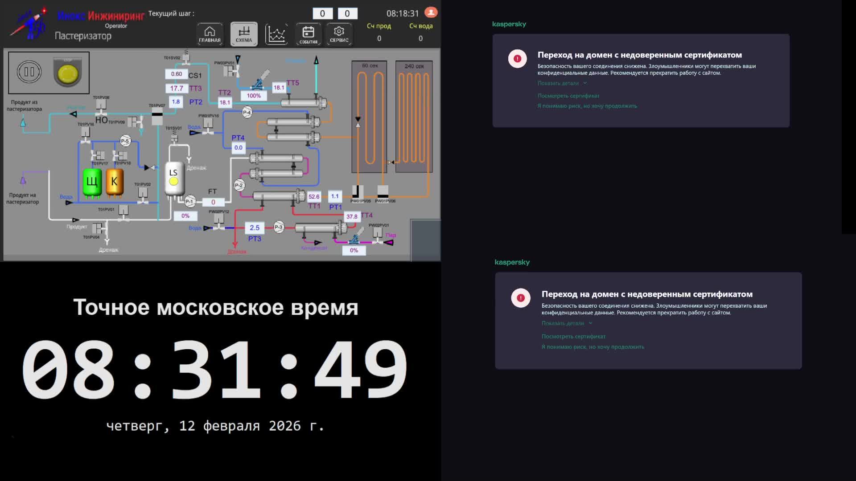Click the green Щ alkali tank
This screenshot has width=856, height=481.
(x=92, y=182)
